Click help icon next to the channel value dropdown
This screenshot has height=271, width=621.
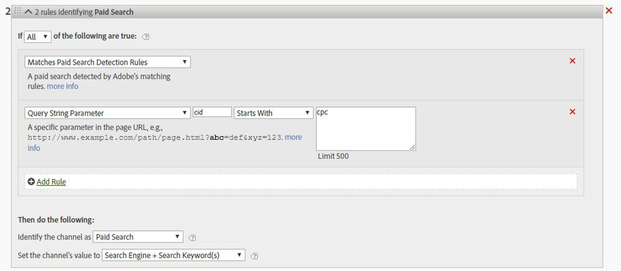pos(254,255)
